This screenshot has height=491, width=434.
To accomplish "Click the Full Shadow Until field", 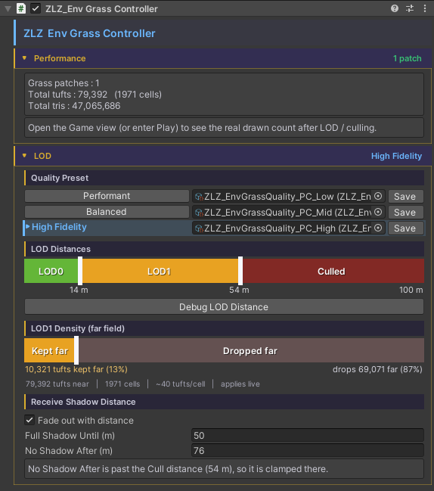I will pyautogui.click(x=308, y=435).
